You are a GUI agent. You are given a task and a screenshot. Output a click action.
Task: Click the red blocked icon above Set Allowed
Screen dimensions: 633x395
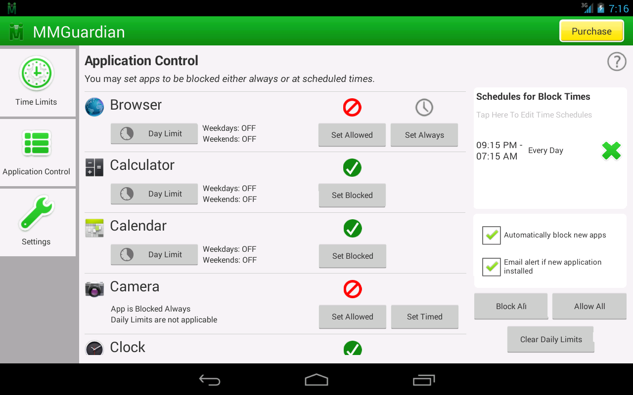click(x=352, y=107)
